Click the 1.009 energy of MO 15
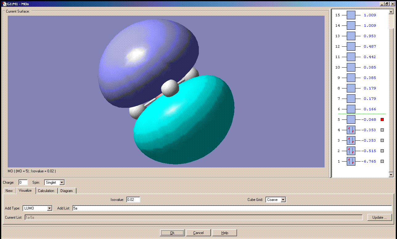This screenshot has width=397, height=239. pos(370,15)
